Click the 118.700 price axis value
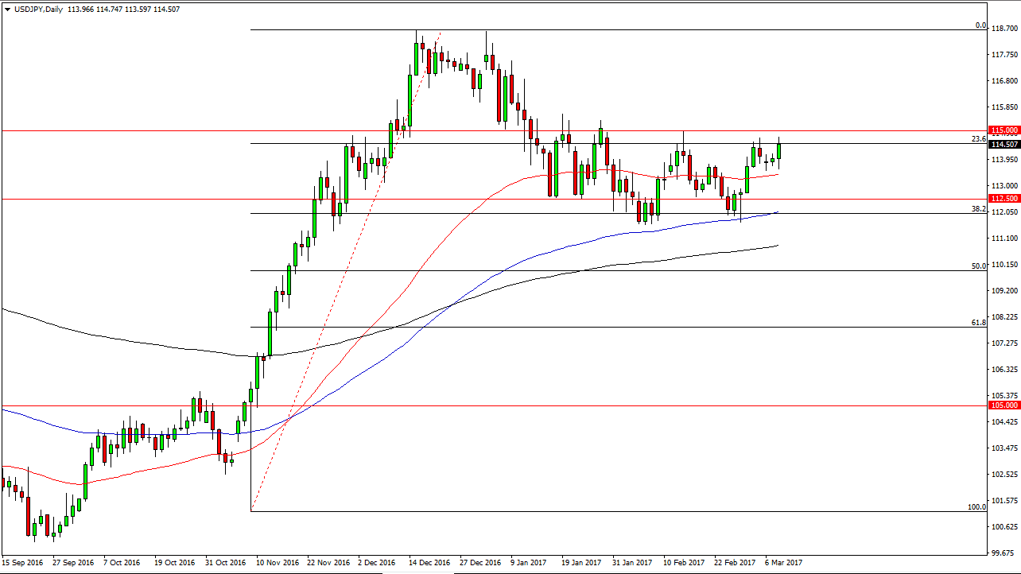 click(1005, 29)
